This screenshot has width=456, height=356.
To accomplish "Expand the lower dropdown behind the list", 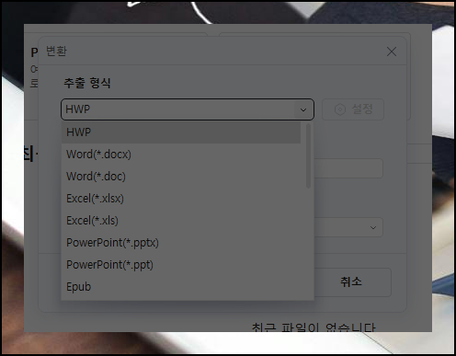I will pos(373,227).
